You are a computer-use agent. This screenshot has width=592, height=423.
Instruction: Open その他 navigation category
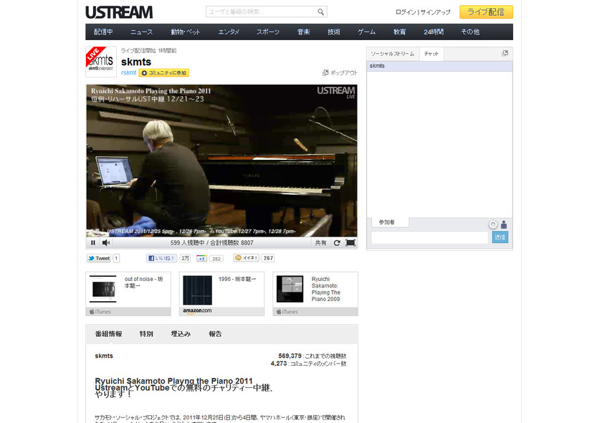[x=470, y=32]
